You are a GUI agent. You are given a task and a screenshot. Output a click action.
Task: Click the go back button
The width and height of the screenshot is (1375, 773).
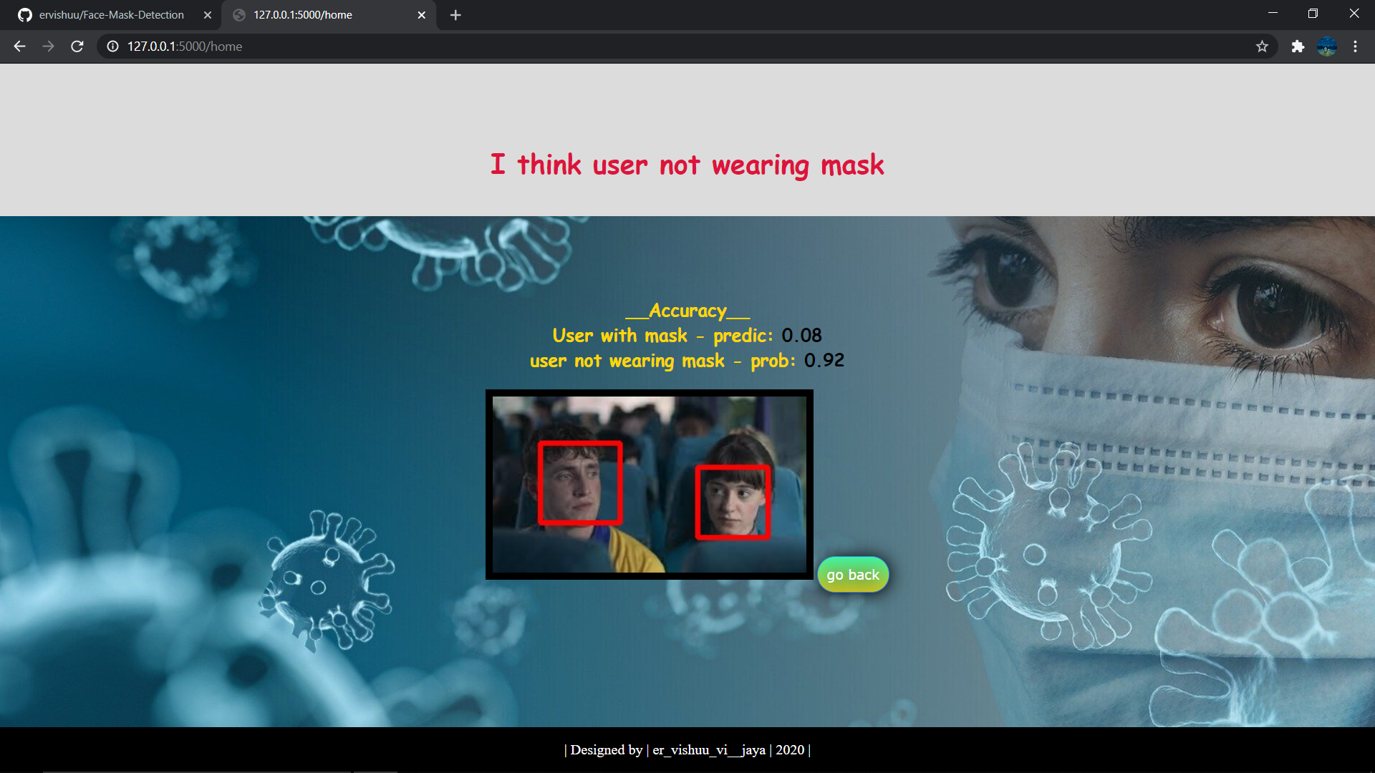[x=853, y=574]
